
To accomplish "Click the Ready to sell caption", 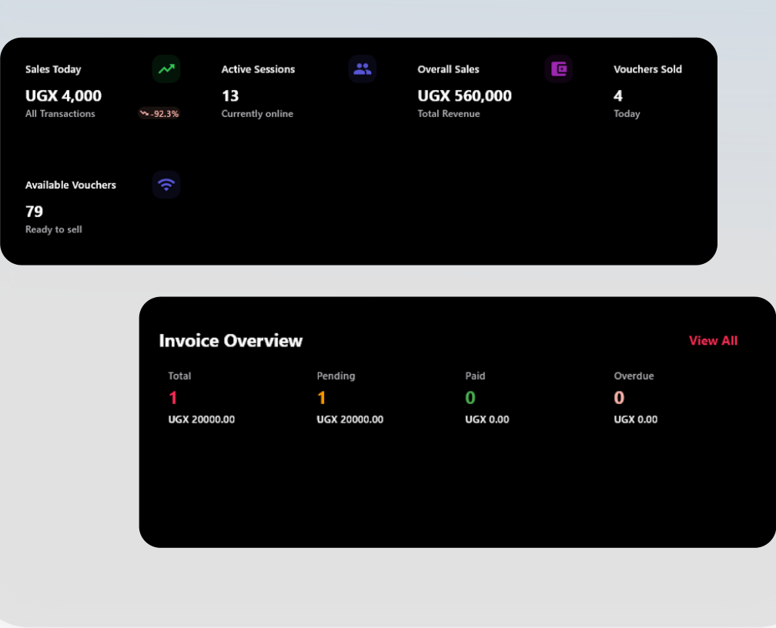I will (x=53, y=229).
